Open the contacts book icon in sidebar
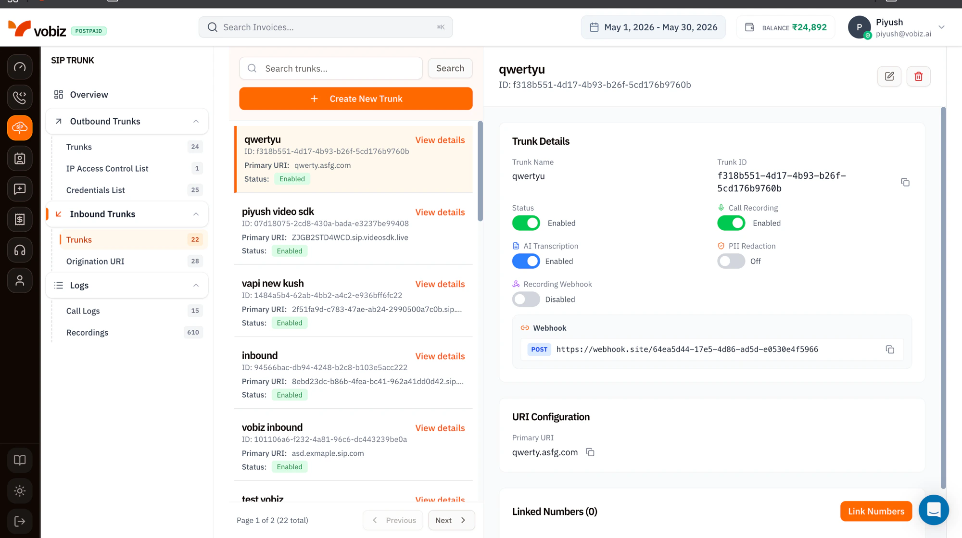962x538 pixels. click(20, 159)
